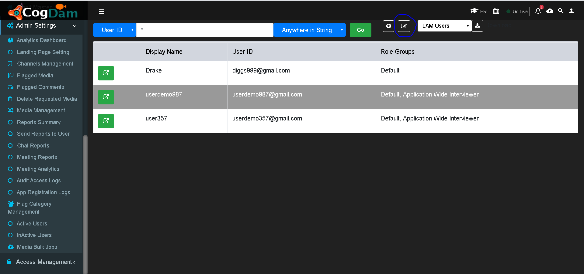The image size is (584, 274).
Task: Click the sidebar vertical scrollbar
Action: [x=85, y=204]
